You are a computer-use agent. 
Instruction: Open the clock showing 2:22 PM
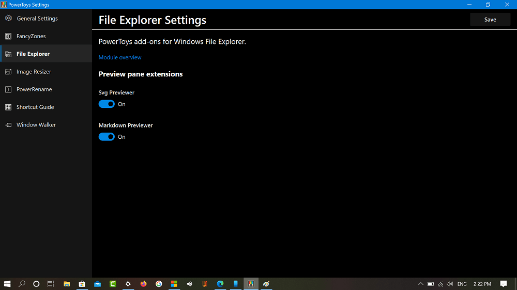point(482,284)
